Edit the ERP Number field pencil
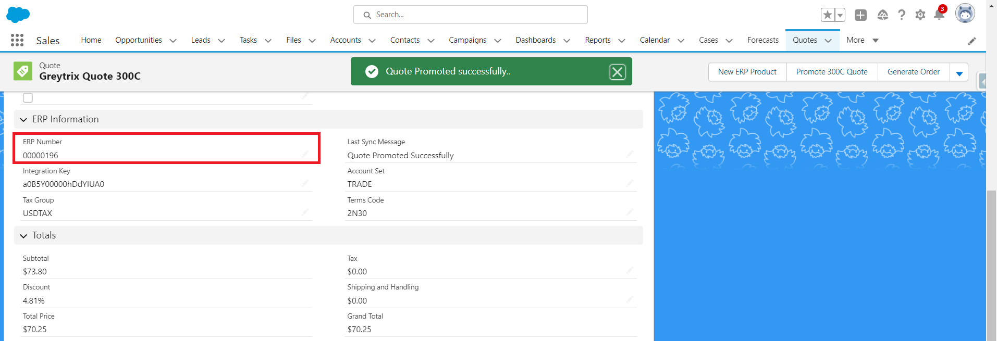 (x=305, y=154)
